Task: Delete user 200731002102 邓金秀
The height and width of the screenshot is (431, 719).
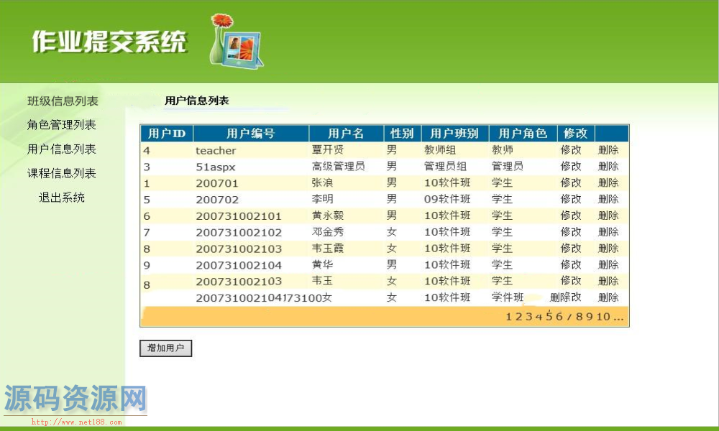Action: tap(608, 232)
